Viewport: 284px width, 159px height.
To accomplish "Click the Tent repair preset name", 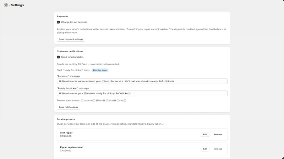I will click(x=66, y=133).
